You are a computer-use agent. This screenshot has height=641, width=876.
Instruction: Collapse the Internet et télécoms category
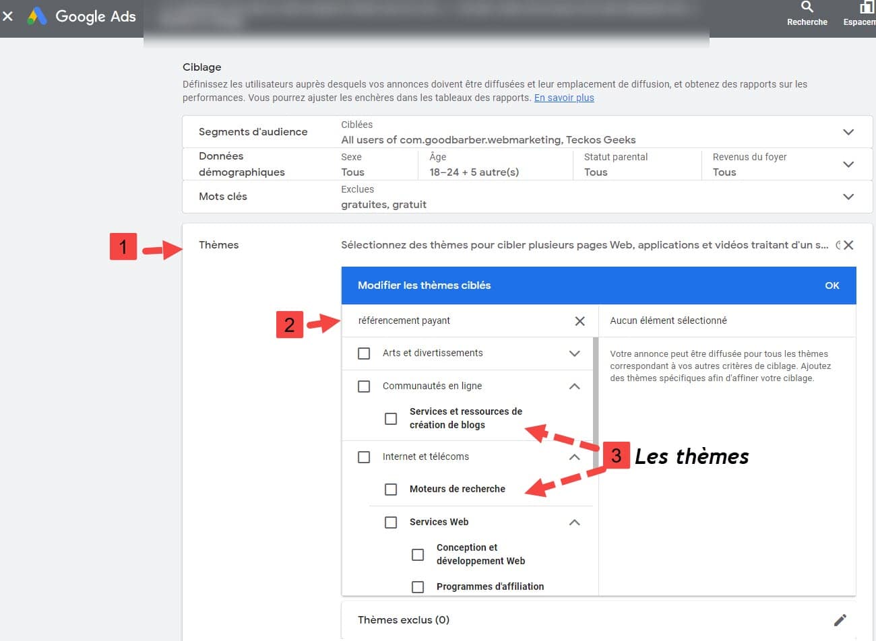(x=574, y=457)
